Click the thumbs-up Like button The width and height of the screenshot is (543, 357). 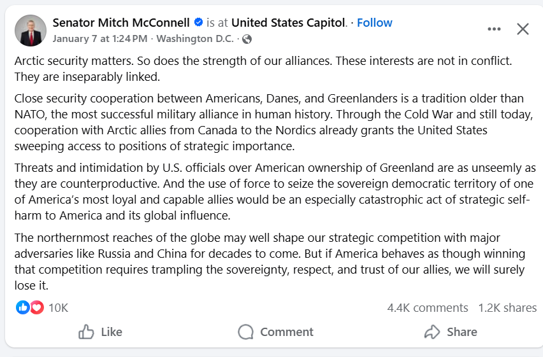[x=100, y=332]
